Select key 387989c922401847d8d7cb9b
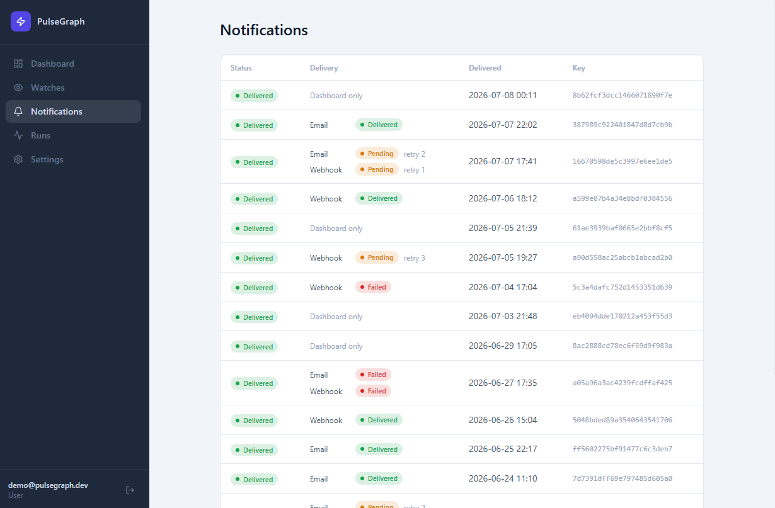The width and height of the screenshot is (775, 508). tap(623, 125)
